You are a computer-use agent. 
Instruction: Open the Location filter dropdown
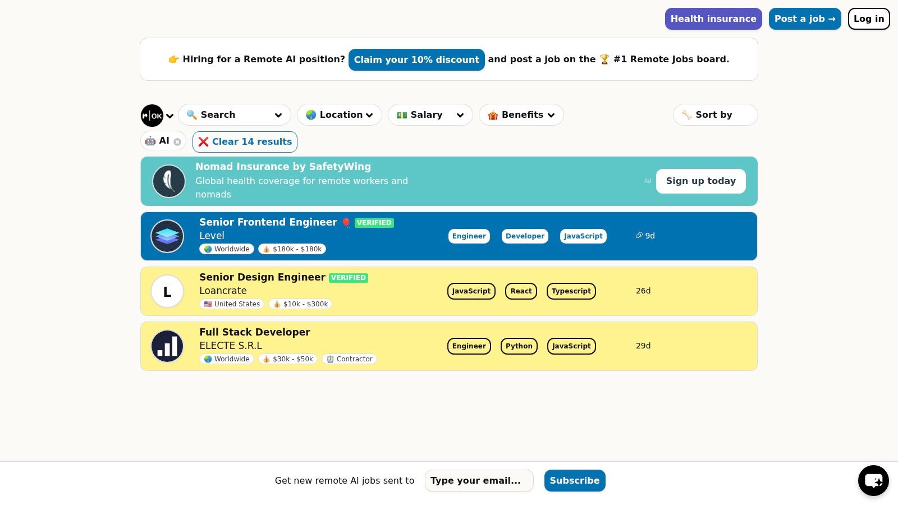pyautogui.click(x=340, y=114)
